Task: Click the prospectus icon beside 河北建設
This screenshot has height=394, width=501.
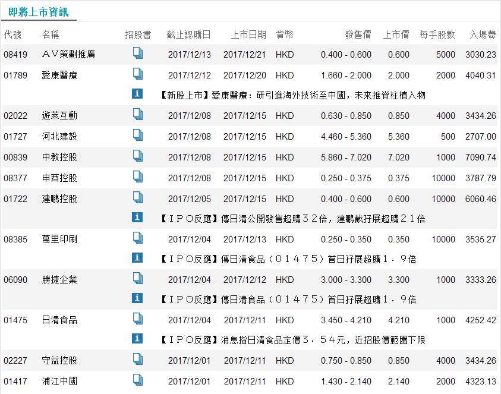Action: tap(137, 137)
